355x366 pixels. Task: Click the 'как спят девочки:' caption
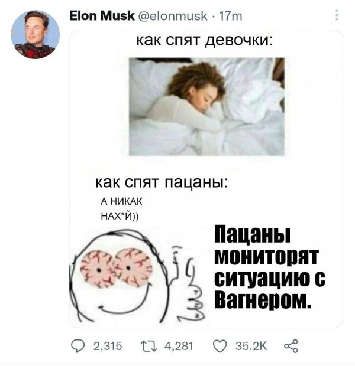205,40
